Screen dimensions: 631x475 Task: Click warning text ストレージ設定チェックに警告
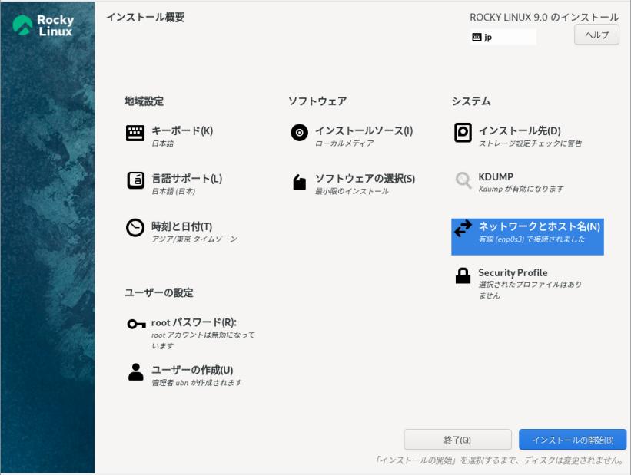(x=530, y=143)
